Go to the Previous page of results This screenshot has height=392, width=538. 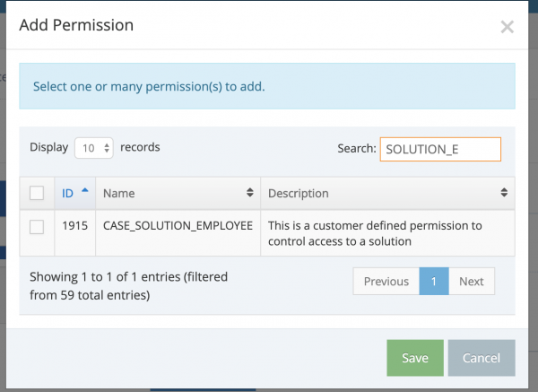click(x=386, y=281)
